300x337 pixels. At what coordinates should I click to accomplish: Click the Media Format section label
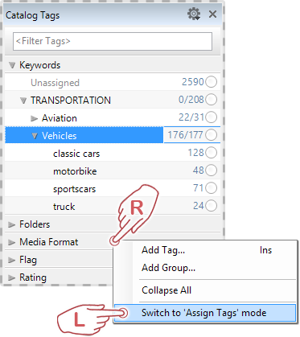[x=49, y=242]
